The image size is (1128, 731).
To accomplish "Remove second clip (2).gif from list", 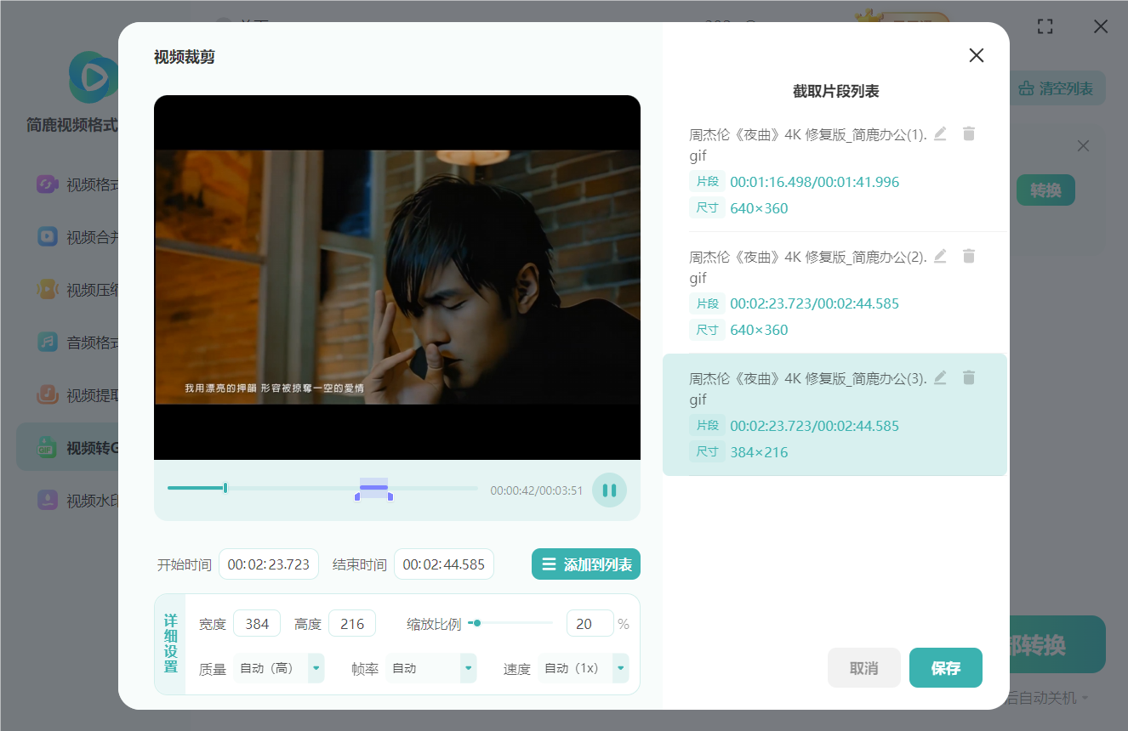I will pos(969,256).
